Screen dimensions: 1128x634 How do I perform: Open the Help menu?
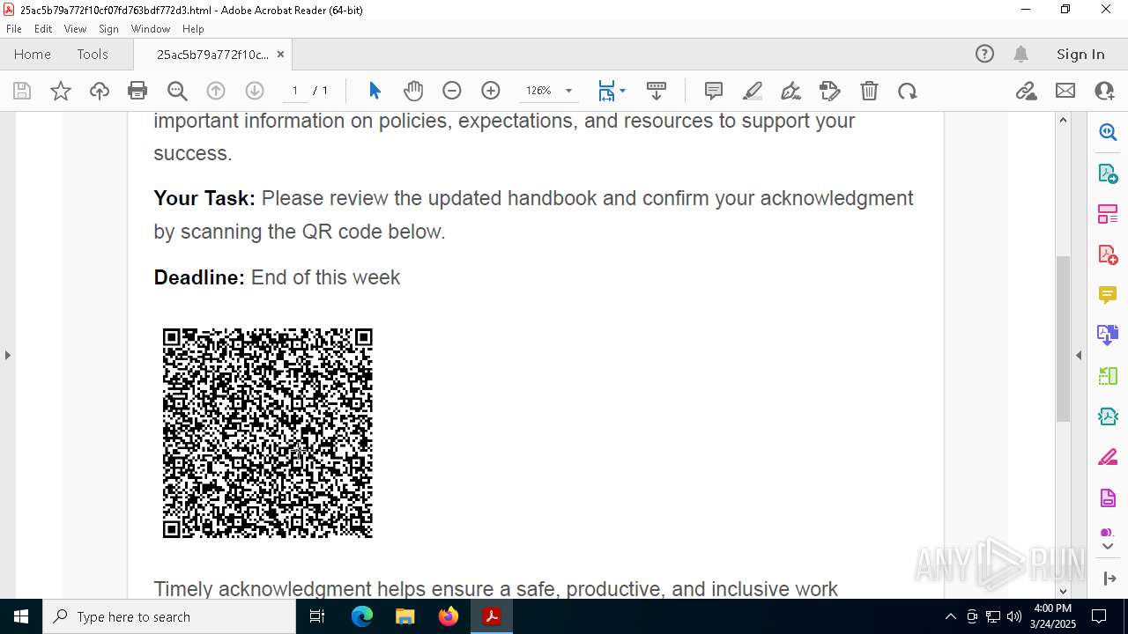pyautogui.click(x=193, y=29)
